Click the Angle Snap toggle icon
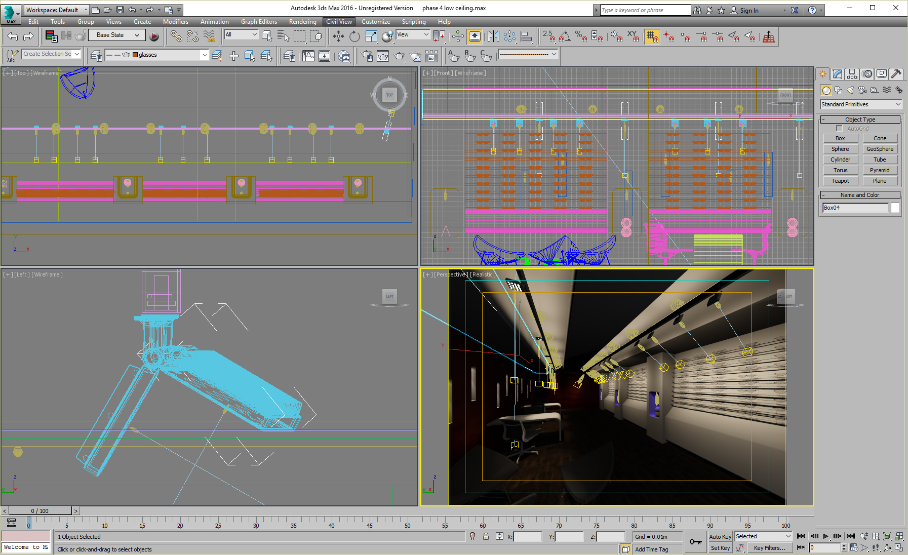The width and height of the screenshot is (908, 555). click(x=565, y=36)
